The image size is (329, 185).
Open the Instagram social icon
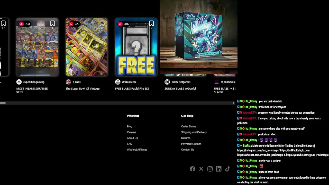pos(210,169)
